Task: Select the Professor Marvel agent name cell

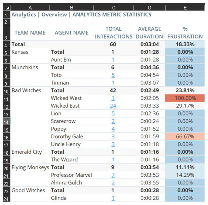Action: [72, 175]
